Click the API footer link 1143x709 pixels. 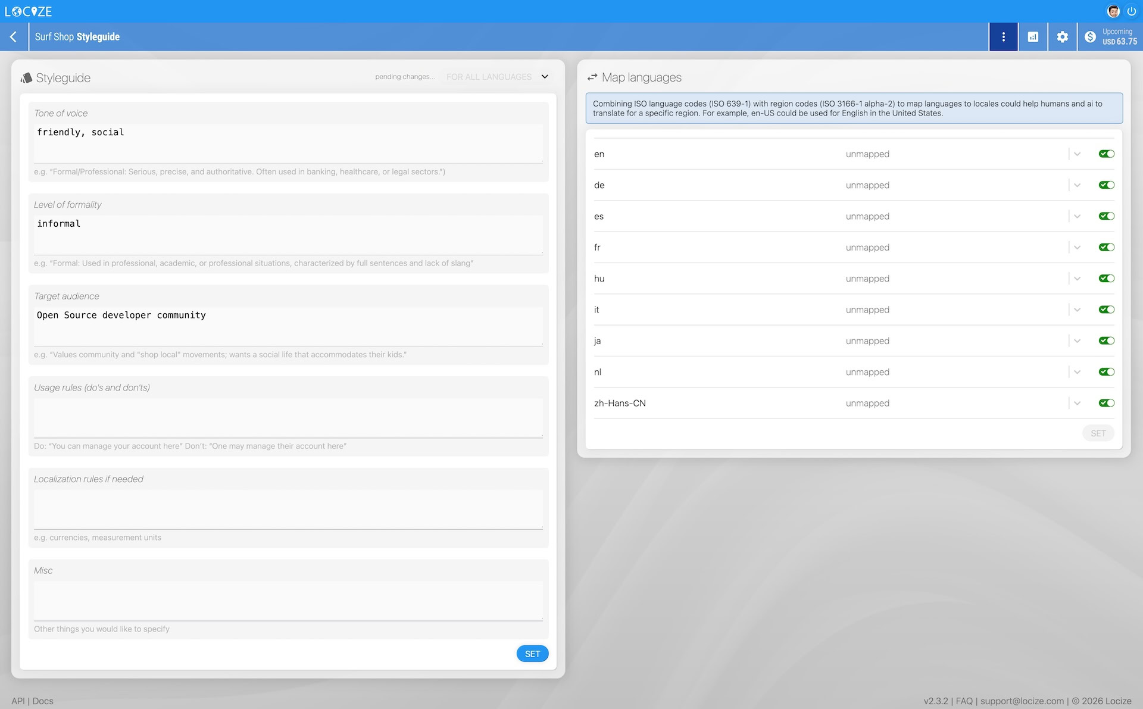point(18,701)
